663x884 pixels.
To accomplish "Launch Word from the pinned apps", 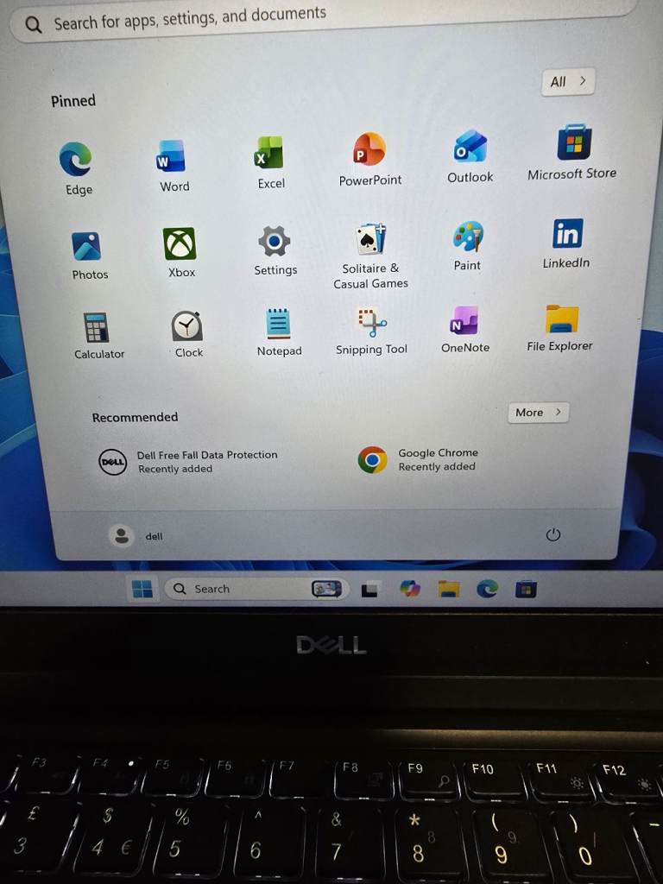I will pos(171,158).
